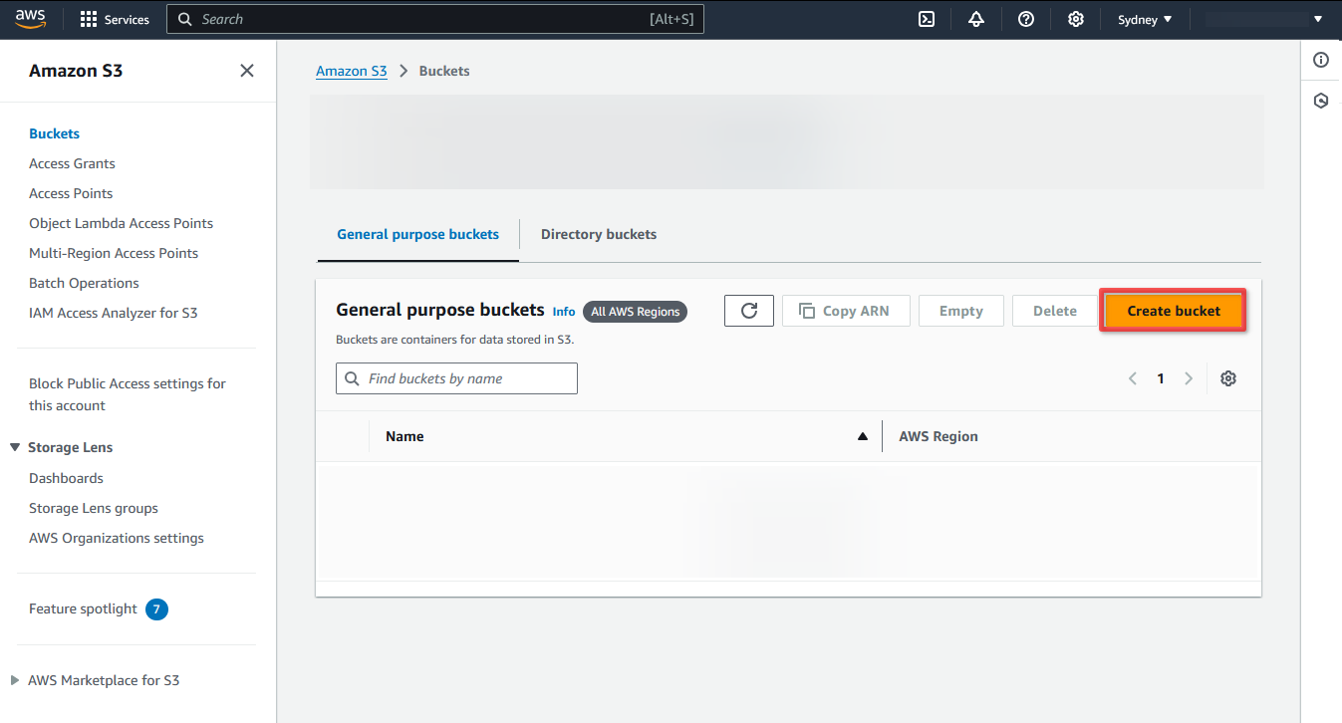Click the Empty button
Viewport: 1342px width, 723px height.
(x=960, y=311)
